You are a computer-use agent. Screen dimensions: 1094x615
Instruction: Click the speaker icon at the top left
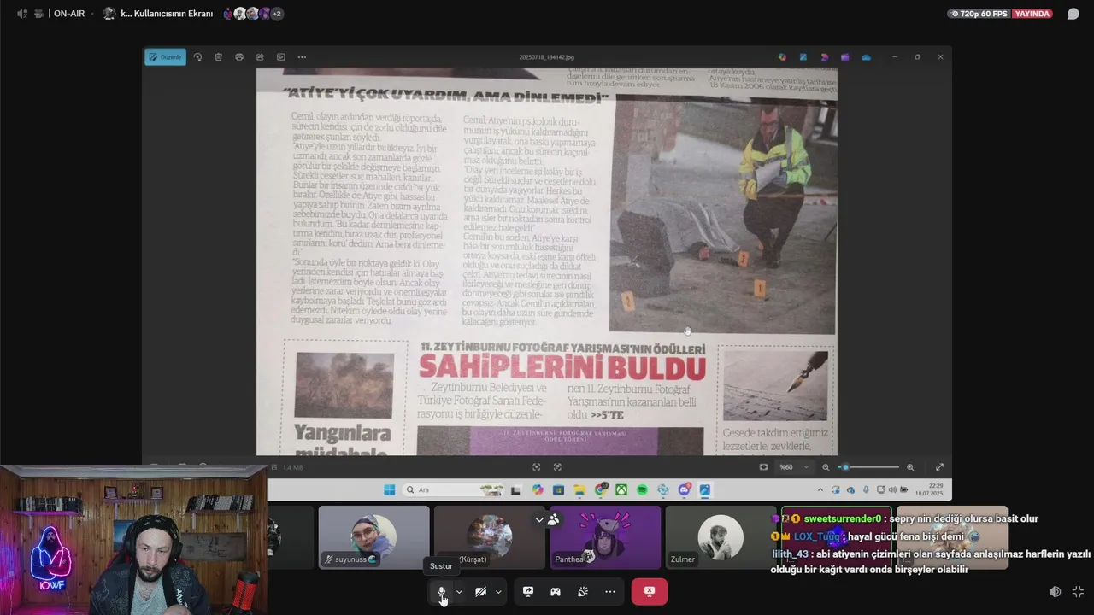coord(21,14)
